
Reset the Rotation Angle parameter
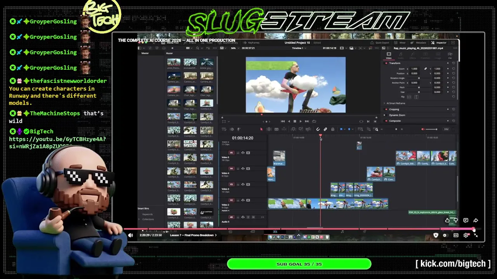[x=454, y=78]
